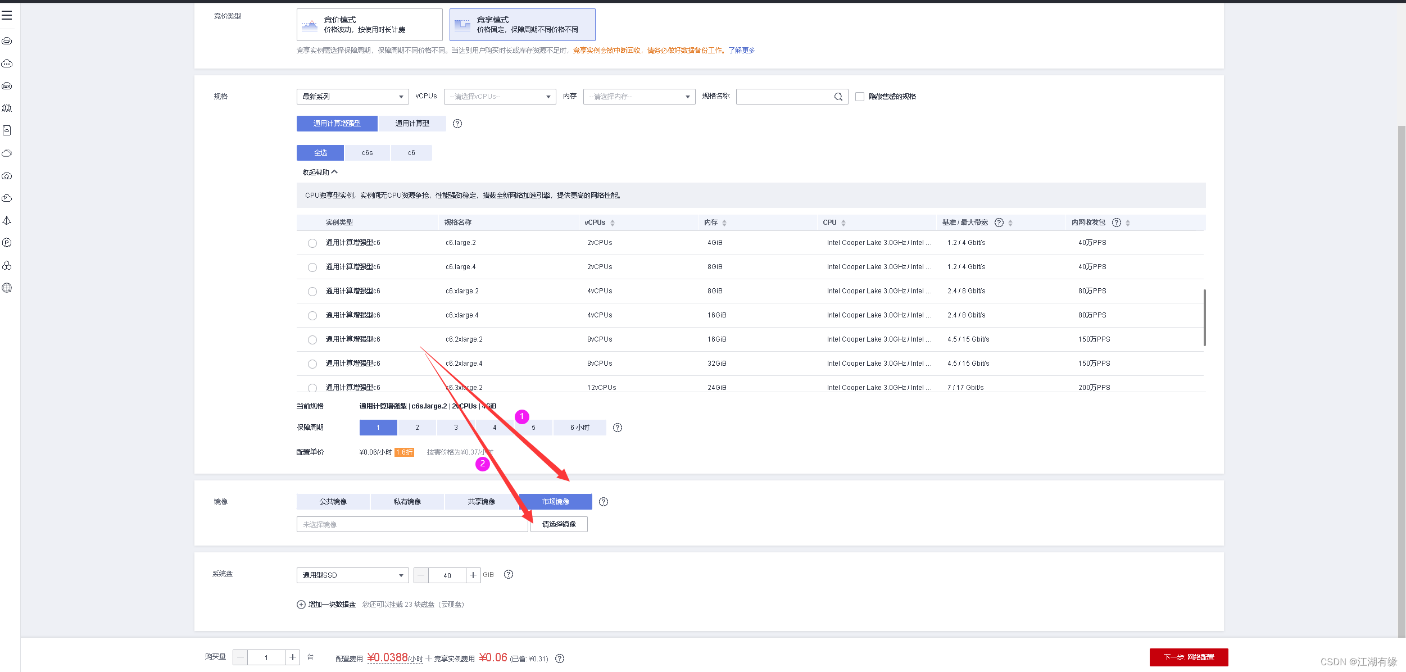Select the c6.xlarge.4 radio button
The height and width of the screenshot is (672, 1406).
click(312, 316)
